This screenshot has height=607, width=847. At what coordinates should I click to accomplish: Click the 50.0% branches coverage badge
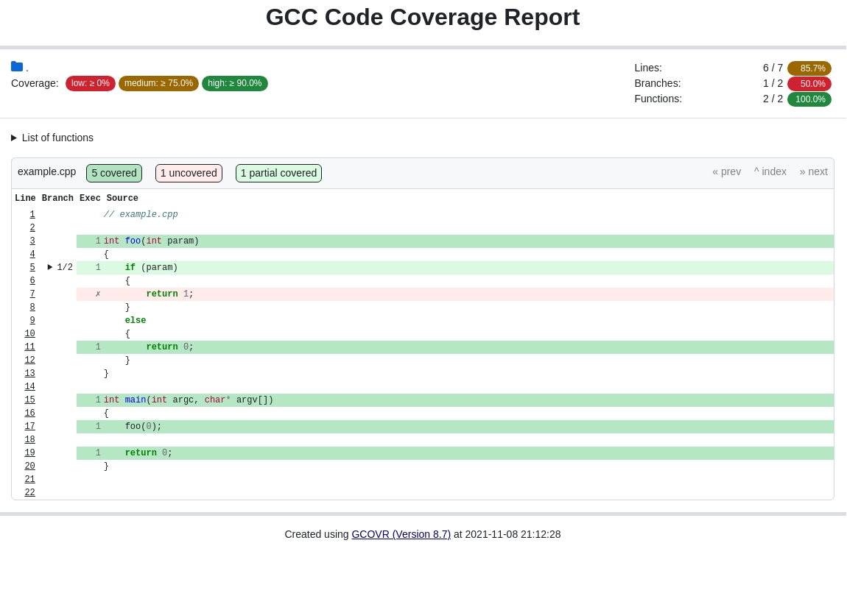click(809, 84)
